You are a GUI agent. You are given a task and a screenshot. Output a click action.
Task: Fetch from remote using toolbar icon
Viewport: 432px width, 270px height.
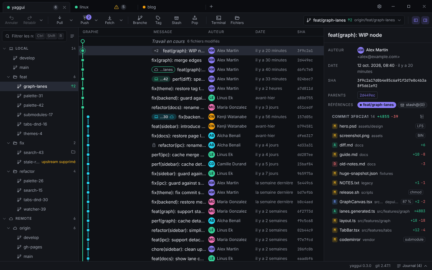point(110,20)
